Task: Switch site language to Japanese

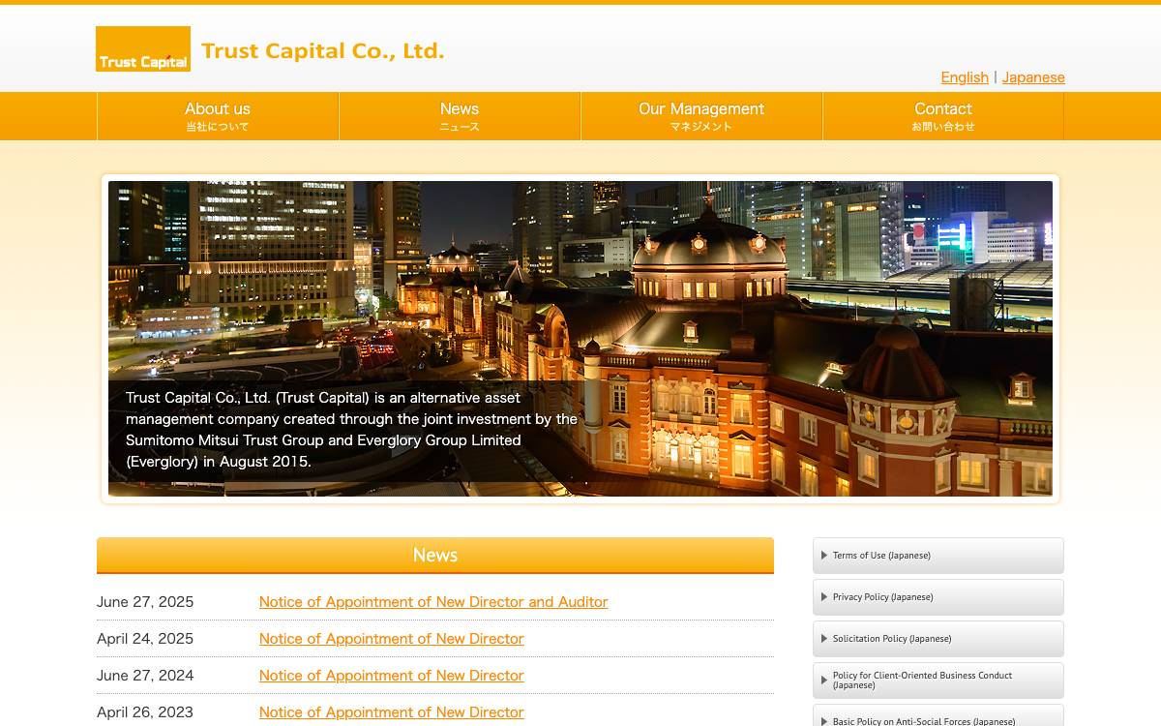Action: (1033, 77)
